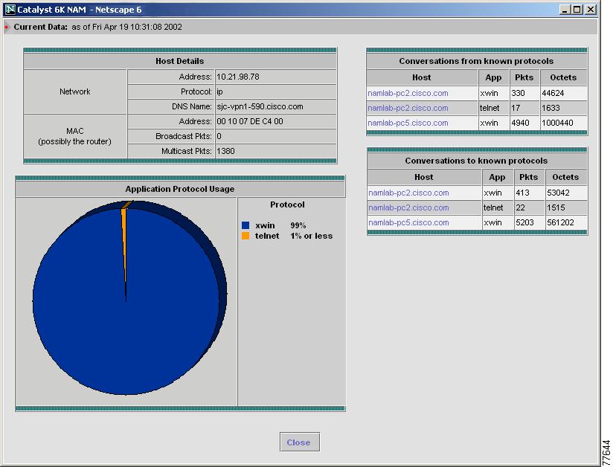Select packets value 330
Screen dimensions: 613x467
(518, 93)
